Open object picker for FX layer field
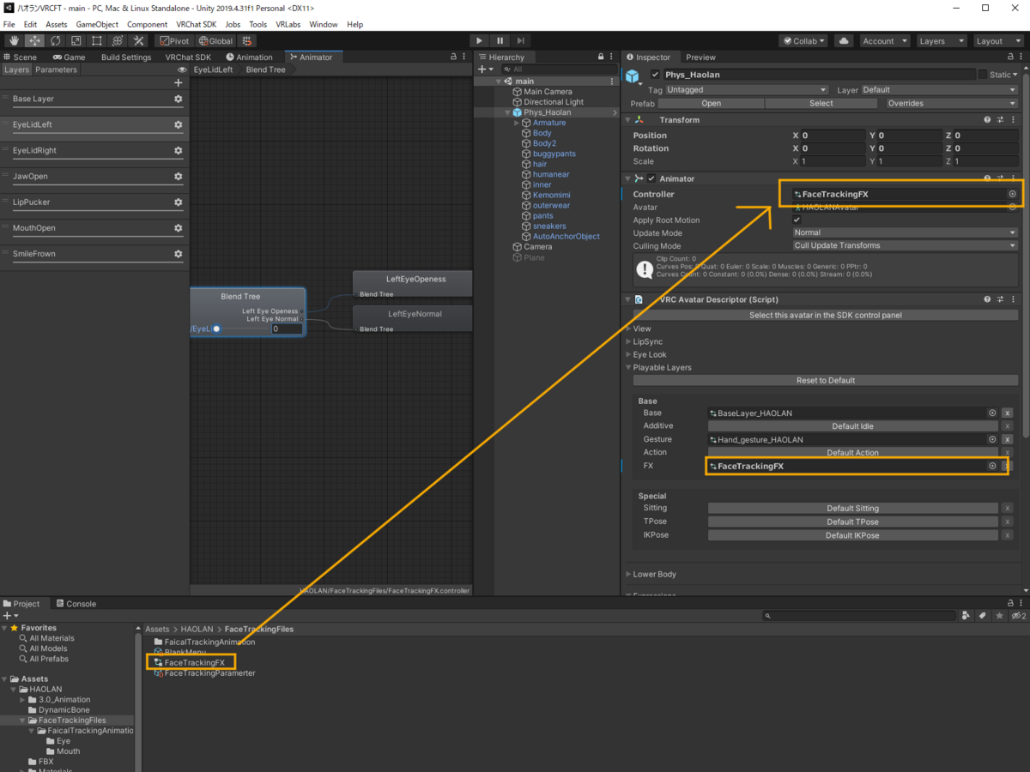This screenshot has width=1030, height=772. tap(992, 466)
